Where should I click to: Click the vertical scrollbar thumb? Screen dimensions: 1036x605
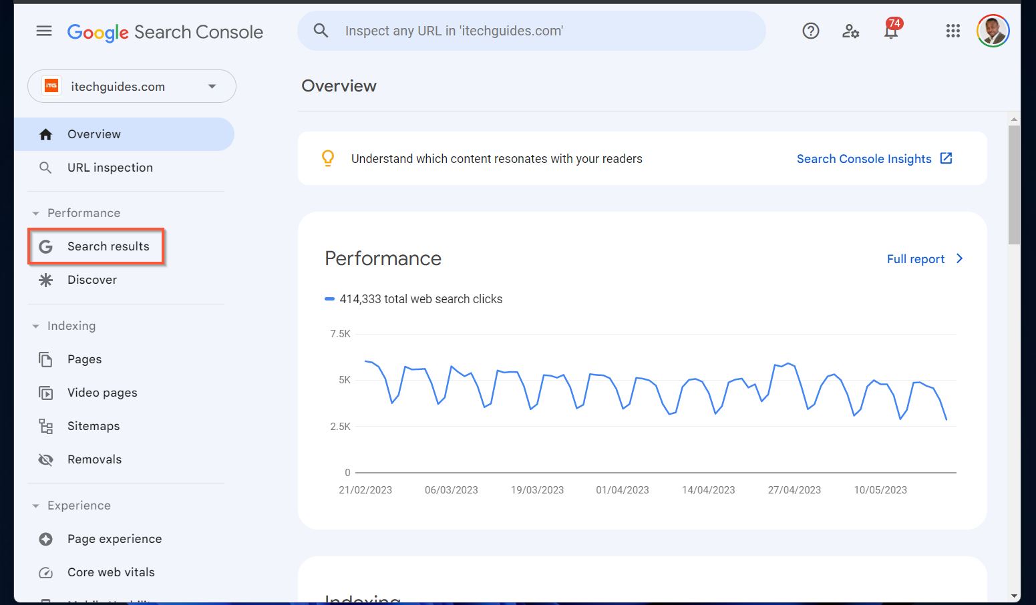pos(1014,185)
